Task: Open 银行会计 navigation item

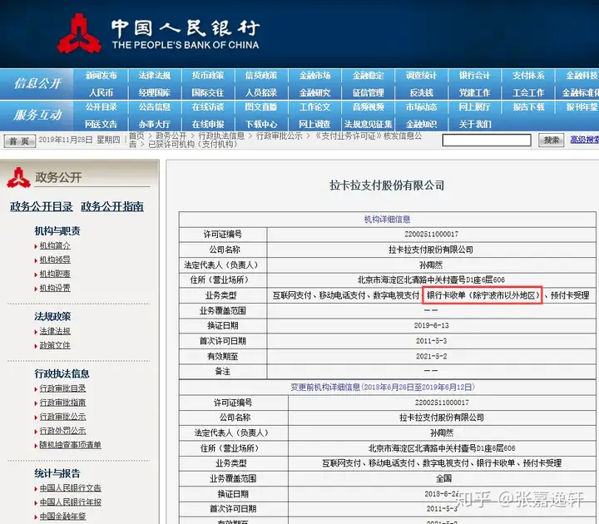Action: pyautogui.click(x=475, y=76)
